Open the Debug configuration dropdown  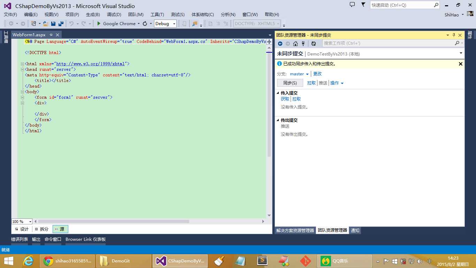point(165,24)
